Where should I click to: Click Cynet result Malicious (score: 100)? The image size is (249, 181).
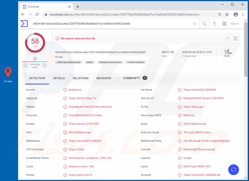point(81,167)
